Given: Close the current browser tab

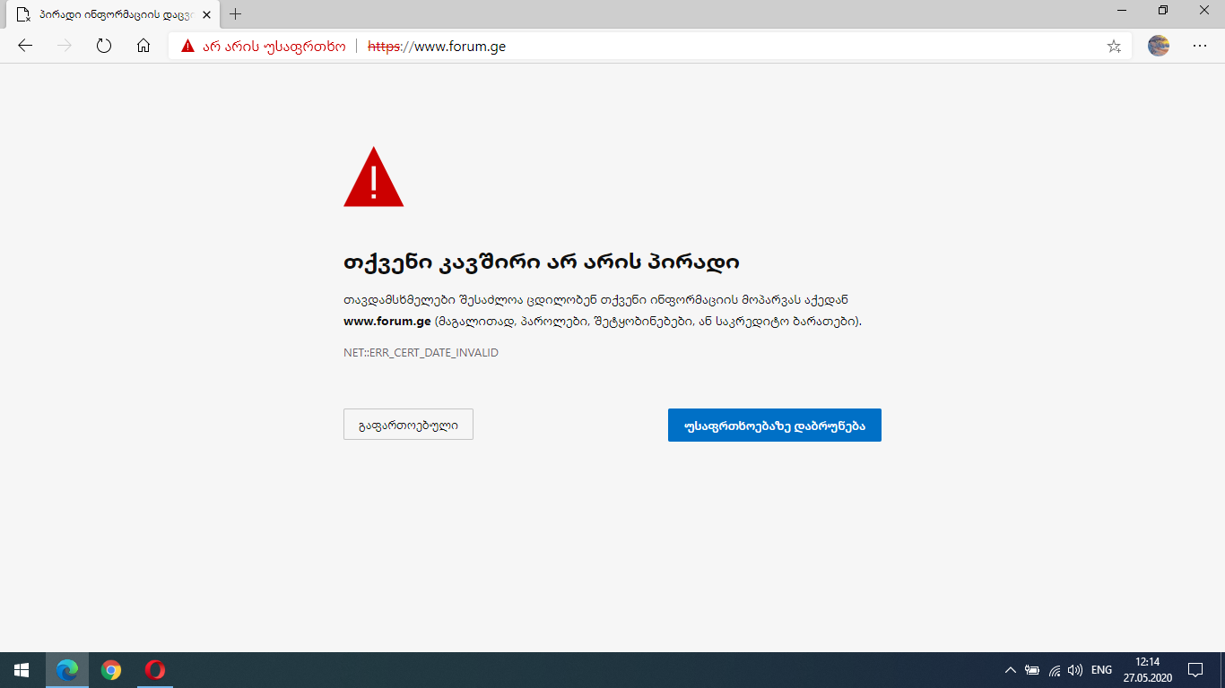Looking at the screenshot, I should point(206,14).
